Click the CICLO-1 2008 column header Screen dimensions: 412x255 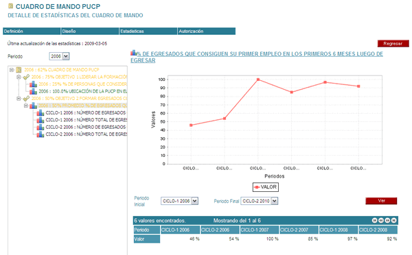point(339,230)
